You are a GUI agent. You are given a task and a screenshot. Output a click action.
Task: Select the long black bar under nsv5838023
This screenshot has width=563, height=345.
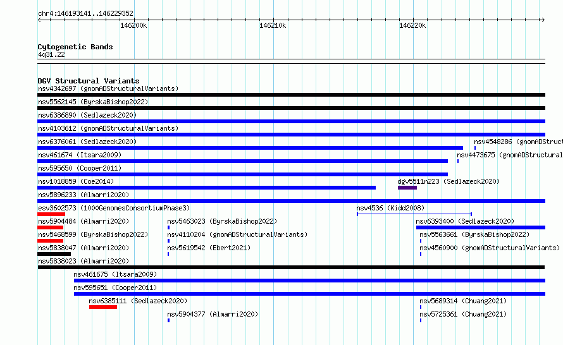(x=291, y=267)
